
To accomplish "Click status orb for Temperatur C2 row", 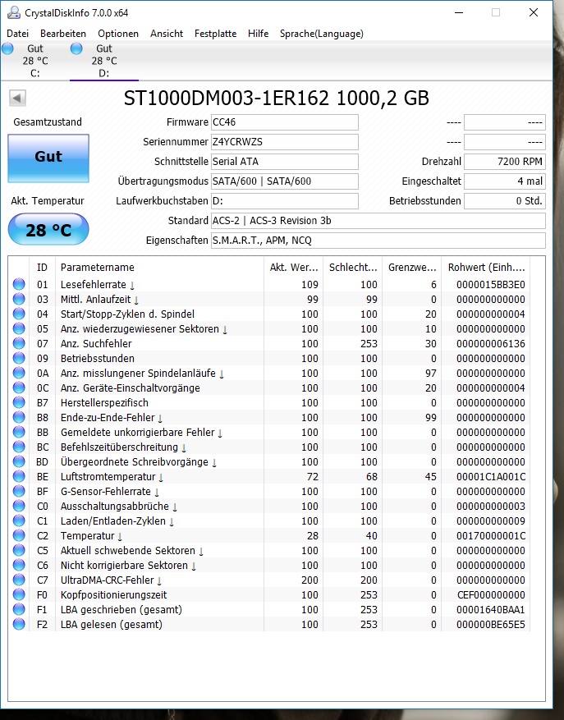I will [19, 535].
